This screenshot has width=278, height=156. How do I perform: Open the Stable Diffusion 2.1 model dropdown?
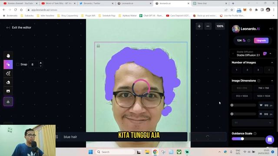coord(252,54)
